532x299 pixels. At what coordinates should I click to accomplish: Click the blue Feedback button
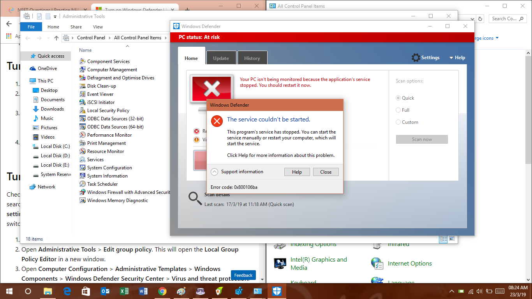coord(243,275)
